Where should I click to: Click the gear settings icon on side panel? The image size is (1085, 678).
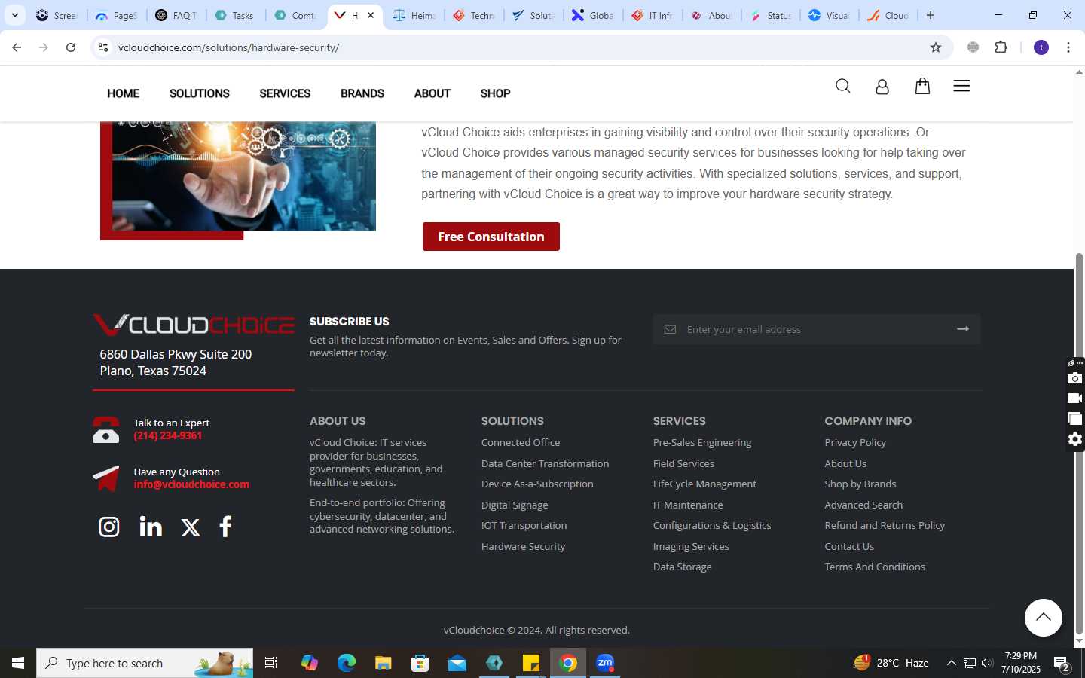coord(1075,439)
